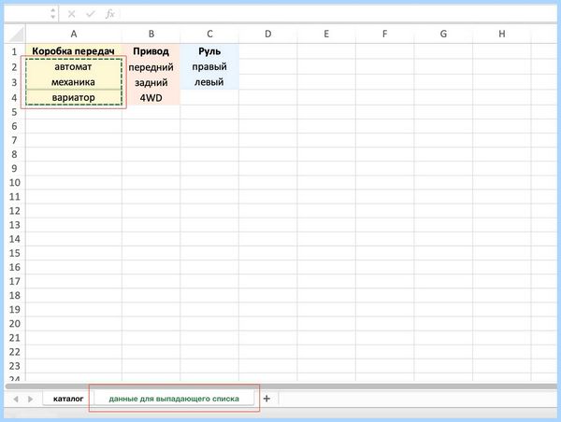The height and width of the screenshot is (422, 561).
Task: Select column A header
Action: click(x=74, y=34)
